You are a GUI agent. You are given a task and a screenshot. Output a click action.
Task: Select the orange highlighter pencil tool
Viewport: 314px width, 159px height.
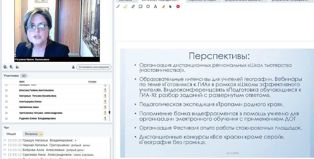125,7
